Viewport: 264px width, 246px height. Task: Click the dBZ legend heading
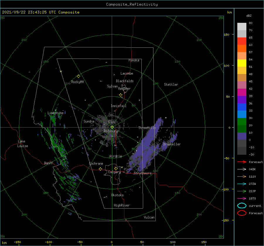(x=249, y=16)
